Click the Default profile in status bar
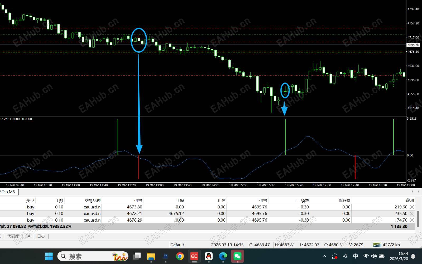The width and height of the screenshot is (422, 264). coord(177,245)
